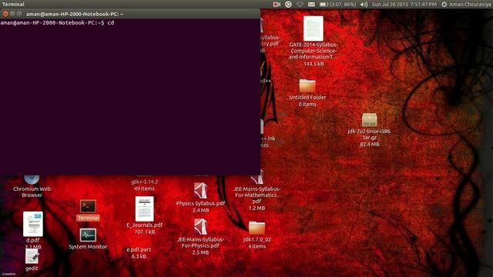493x277 pixels.
Task: Open the mail envelope indicator
Action: pyautogui.click(x=311, y=5)
